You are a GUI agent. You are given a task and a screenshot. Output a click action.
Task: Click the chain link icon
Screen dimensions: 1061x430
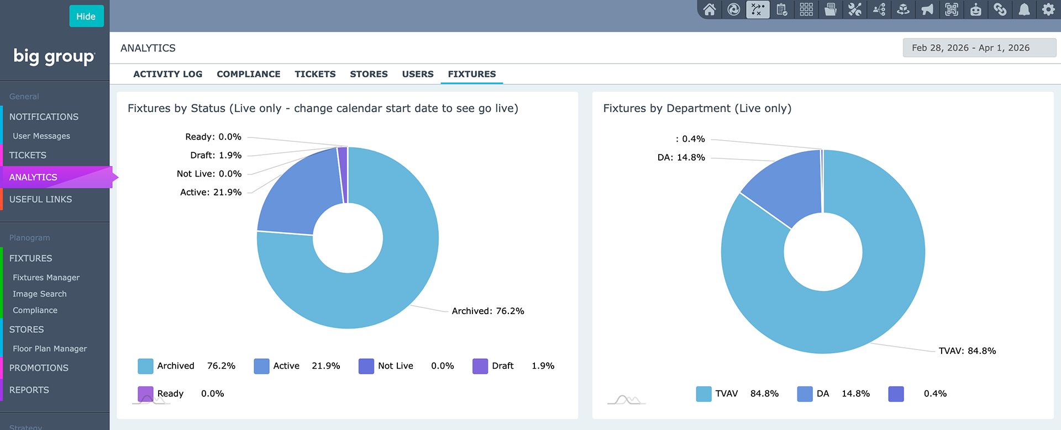coord(1000,9)
